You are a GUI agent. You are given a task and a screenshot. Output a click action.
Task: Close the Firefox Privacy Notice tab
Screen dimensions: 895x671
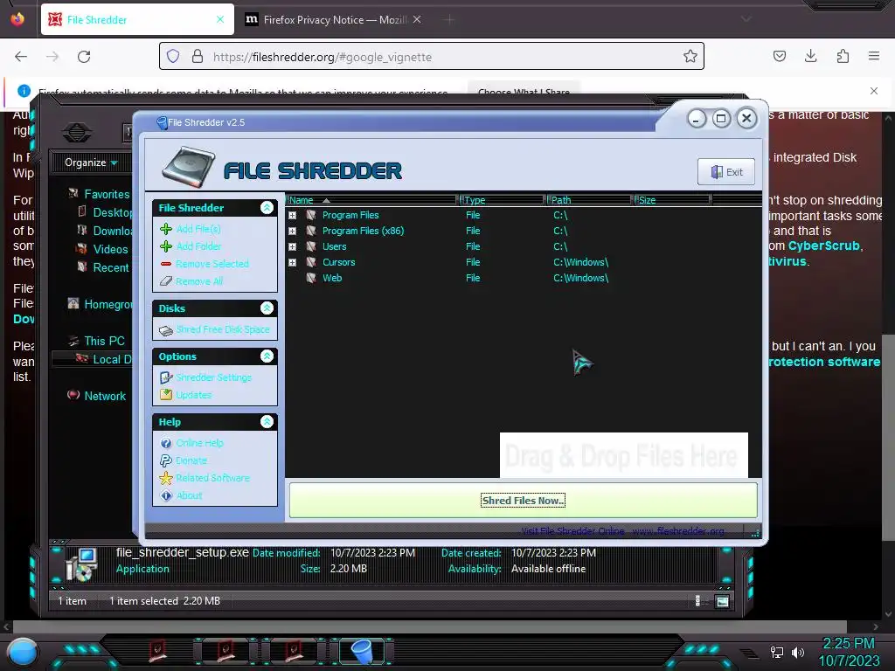tap(417, 19)
